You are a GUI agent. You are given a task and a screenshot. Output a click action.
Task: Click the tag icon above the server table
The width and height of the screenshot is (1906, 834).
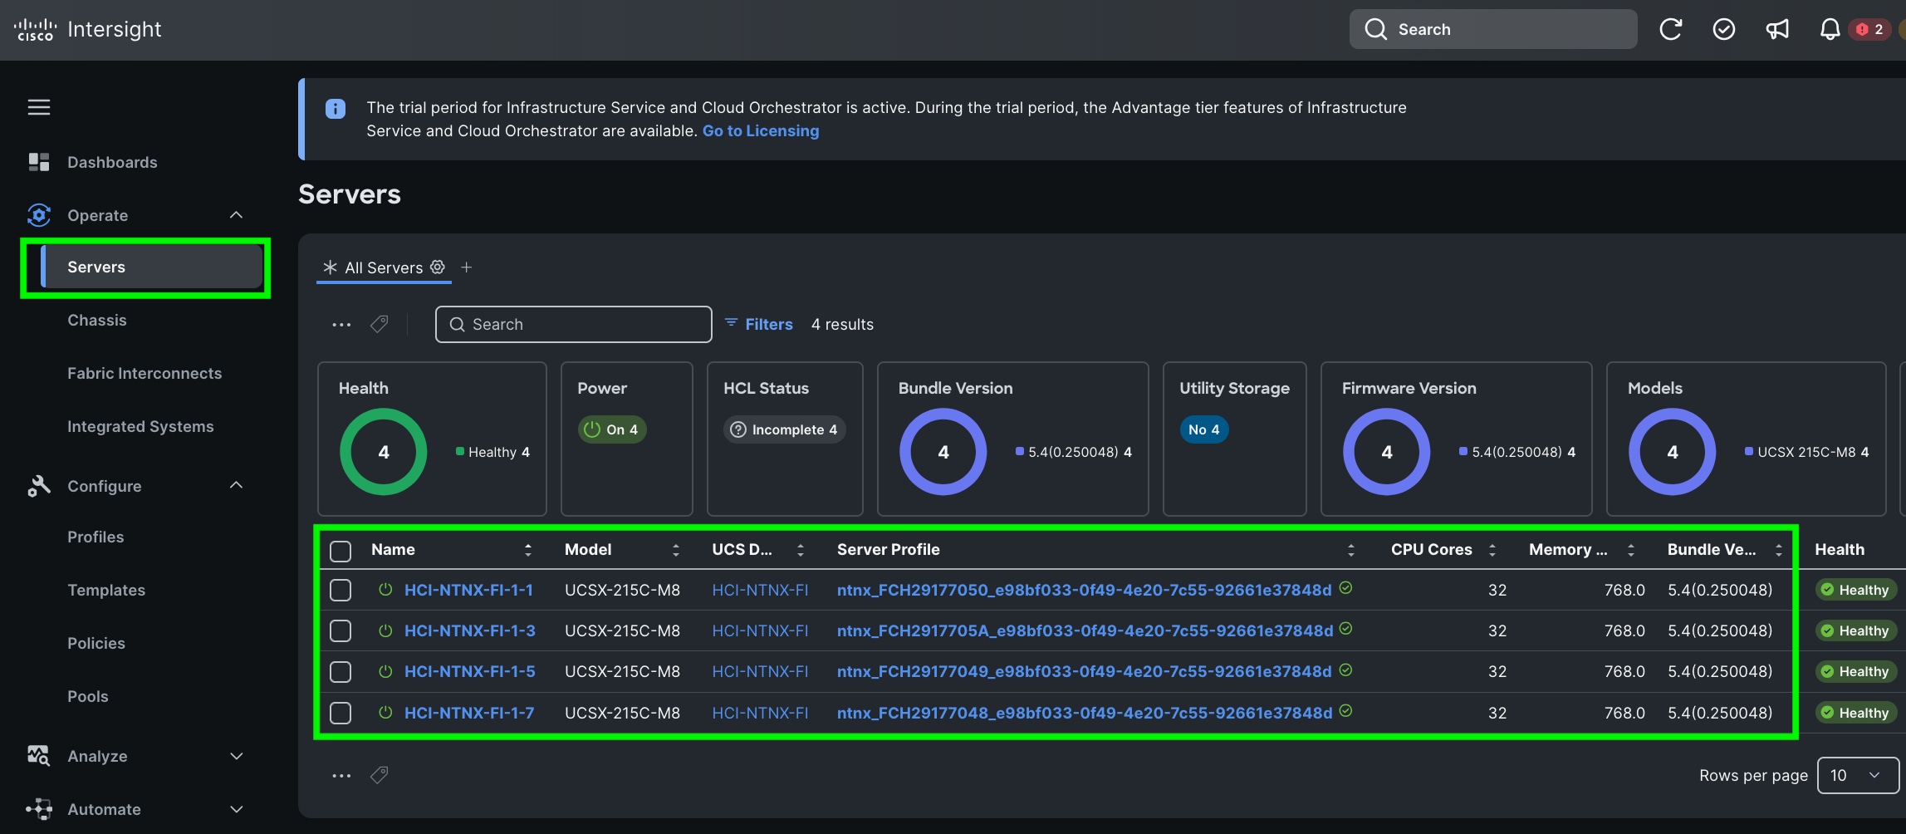click(x=379, y=324)
